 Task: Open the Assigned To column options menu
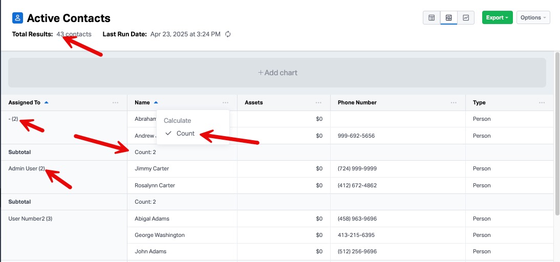click(x=115, y=103)
